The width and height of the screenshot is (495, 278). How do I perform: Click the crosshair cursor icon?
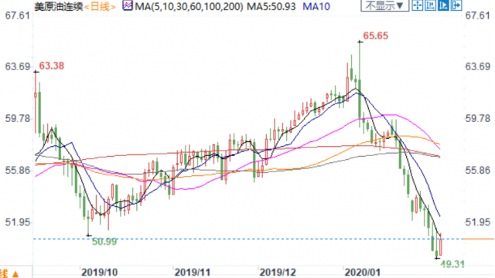coord(418,5)
